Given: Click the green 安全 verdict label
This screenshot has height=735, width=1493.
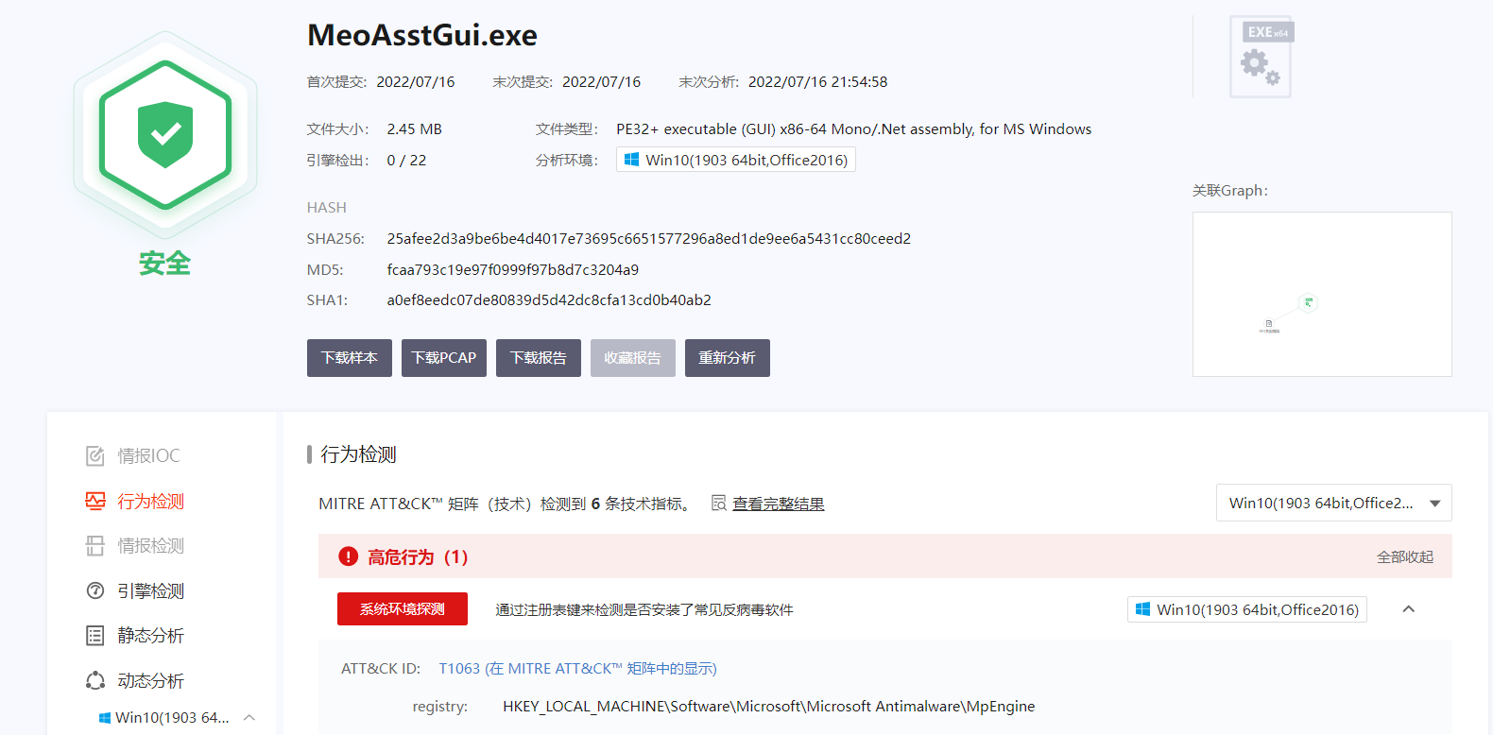Looking at the screenshot, I should tap(165, 264).
